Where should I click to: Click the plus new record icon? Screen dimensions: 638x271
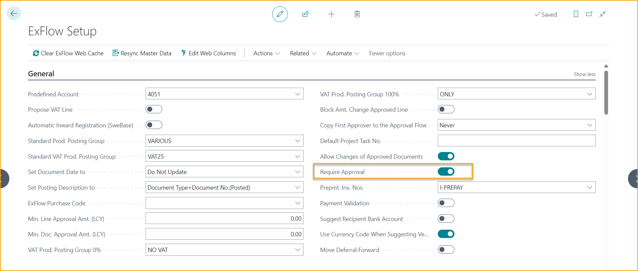click(x=331, y=14)
